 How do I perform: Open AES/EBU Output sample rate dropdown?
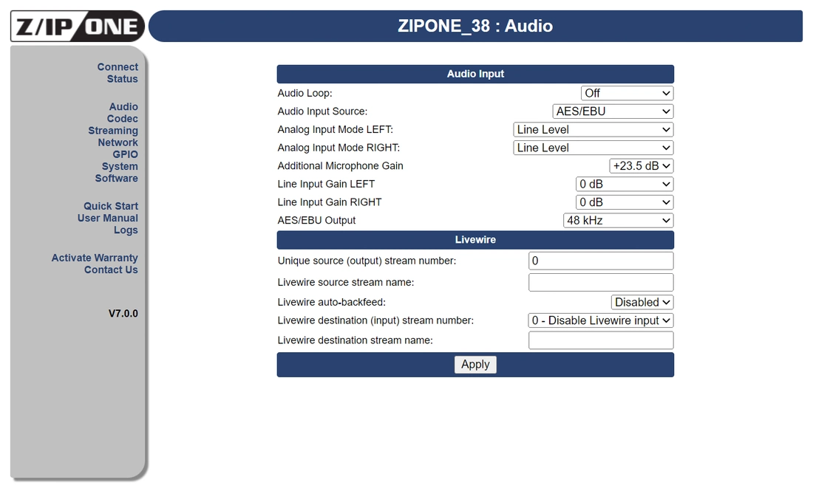(x=618, y=220)
